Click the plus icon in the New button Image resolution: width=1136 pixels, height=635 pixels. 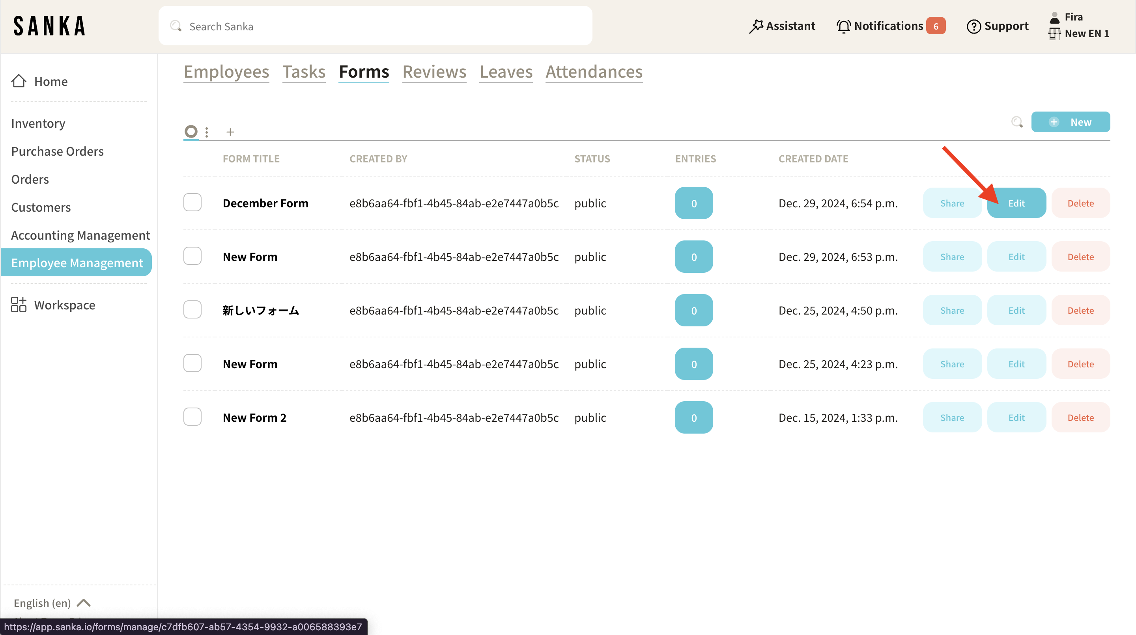coord(1054,122)
